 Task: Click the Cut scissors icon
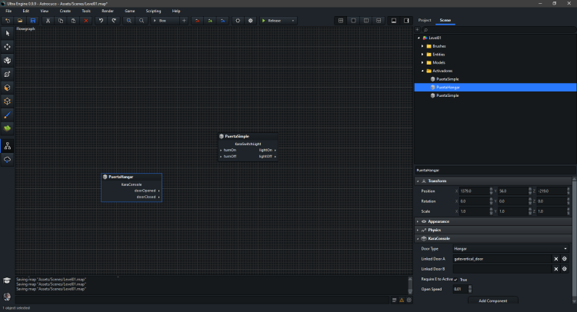click(x=48, y=20)
